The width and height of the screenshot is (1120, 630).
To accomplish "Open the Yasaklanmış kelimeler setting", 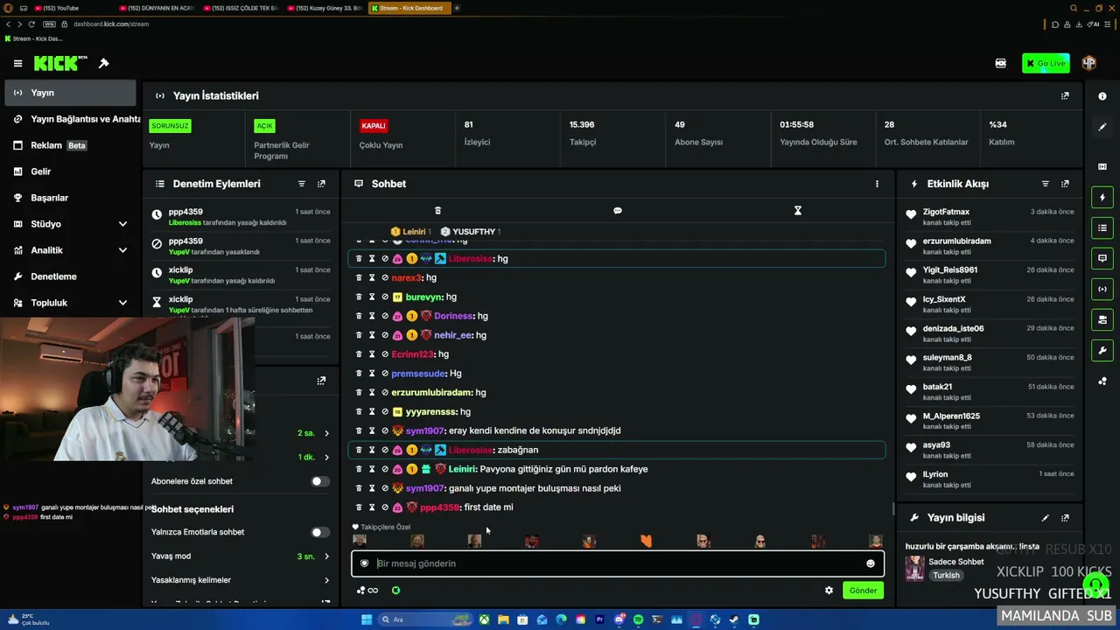I will [x=241, y=580].
